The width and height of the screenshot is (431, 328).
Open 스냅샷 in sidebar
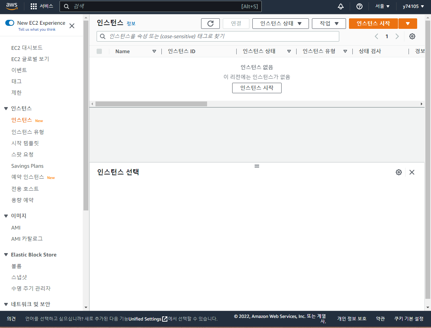(19, 277)
